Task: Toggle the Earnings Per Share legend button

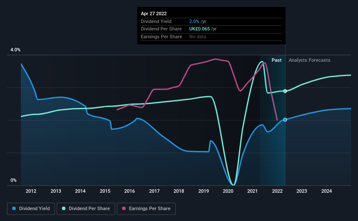Action: 146,209
